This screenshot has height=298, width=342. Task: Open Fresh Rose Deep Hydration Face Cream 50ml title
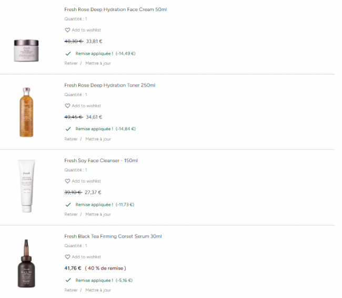click(x=115, y=10)
